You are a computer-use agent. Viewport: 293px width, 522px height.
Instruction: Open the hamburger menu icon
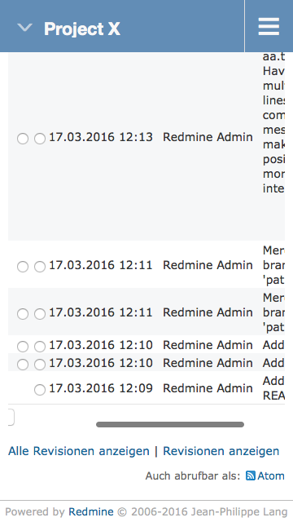pos(269,26)
